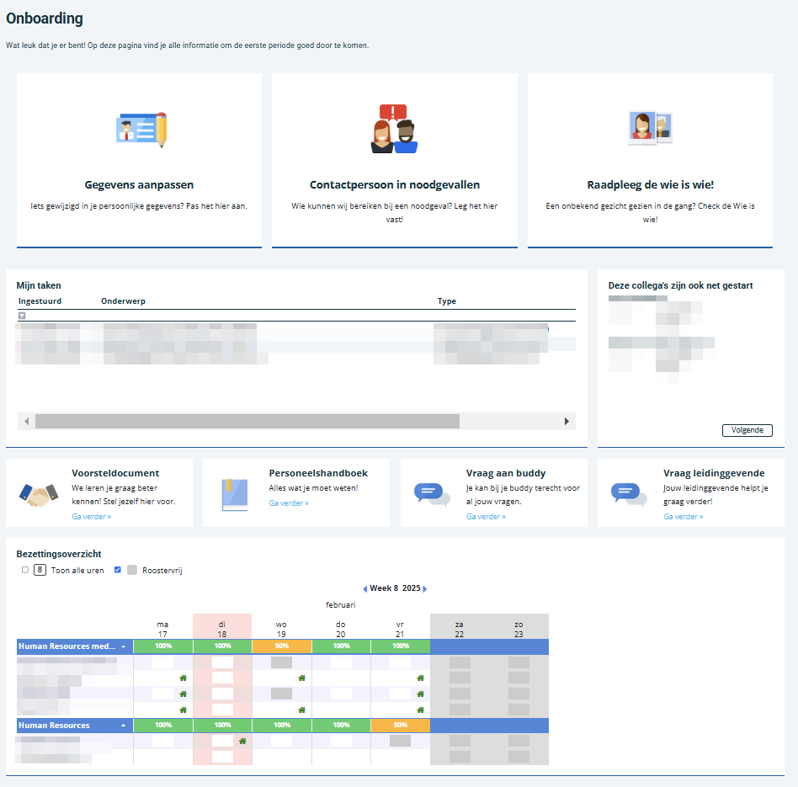The image size is (798, 787).
Task: Click the Volgende button
Action: (747, 430)
